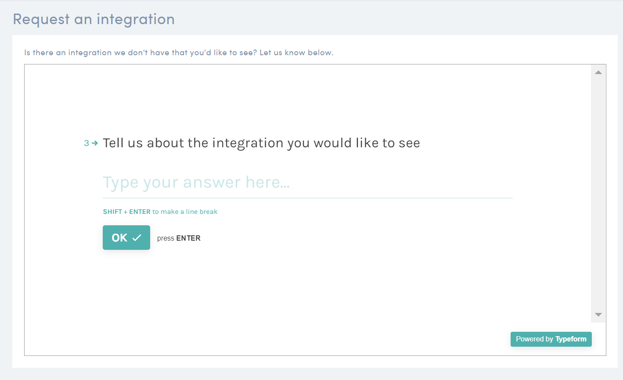623x380 pixels.
Task: Click the 'Request an integration' heading
Action: [94, 19]
